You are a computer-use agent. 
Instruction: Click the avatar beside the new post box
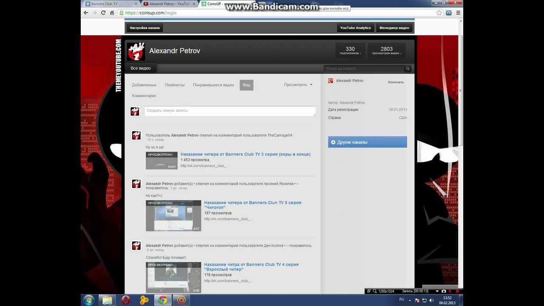[x=135, y=111]
